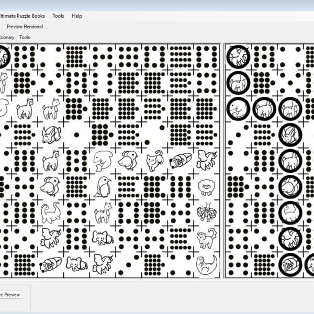
Task: Switch to the Tools tab below the toolbar
Action: tap(25, 37)
